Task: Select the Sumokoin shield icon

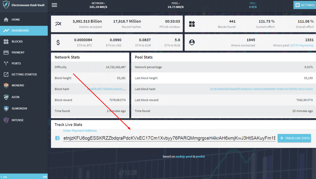Action: tap(6, 109)
